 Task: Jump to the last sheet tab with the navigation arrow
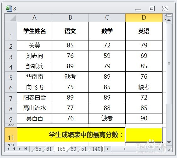pos(26,149)
